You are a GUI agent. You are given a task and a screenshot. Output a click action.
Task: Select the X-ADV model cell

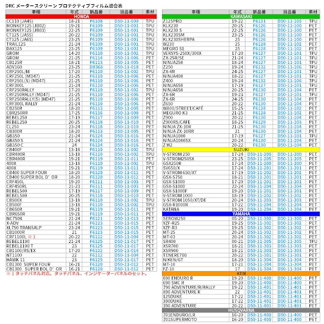click(x=36, y=223)
